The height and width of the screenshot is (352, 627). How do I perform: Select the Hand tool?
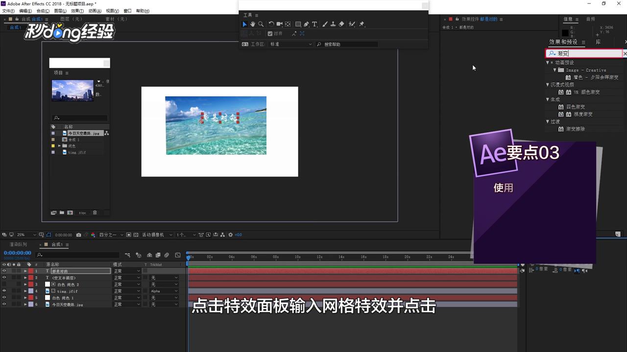(x=253, y=24)
